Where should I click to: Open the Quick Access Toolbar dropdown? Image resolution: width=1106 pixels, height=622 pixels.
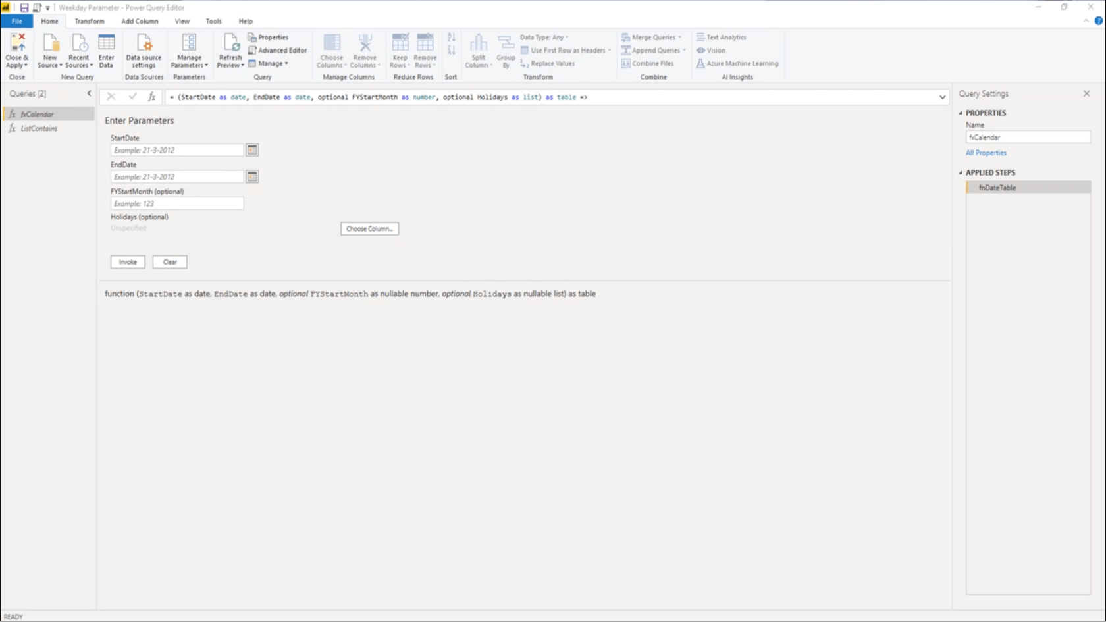[x=47, y=8]
